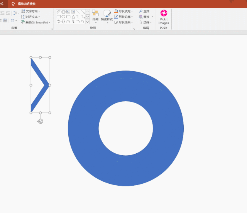This screenshot has width=247, height=213.
Task: Open 快速样式 quick styles
Action: point(107,16)
